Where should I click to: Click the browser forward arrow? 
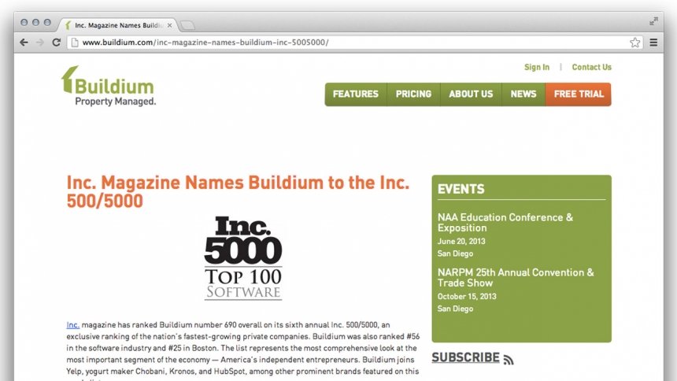[39, 43]
